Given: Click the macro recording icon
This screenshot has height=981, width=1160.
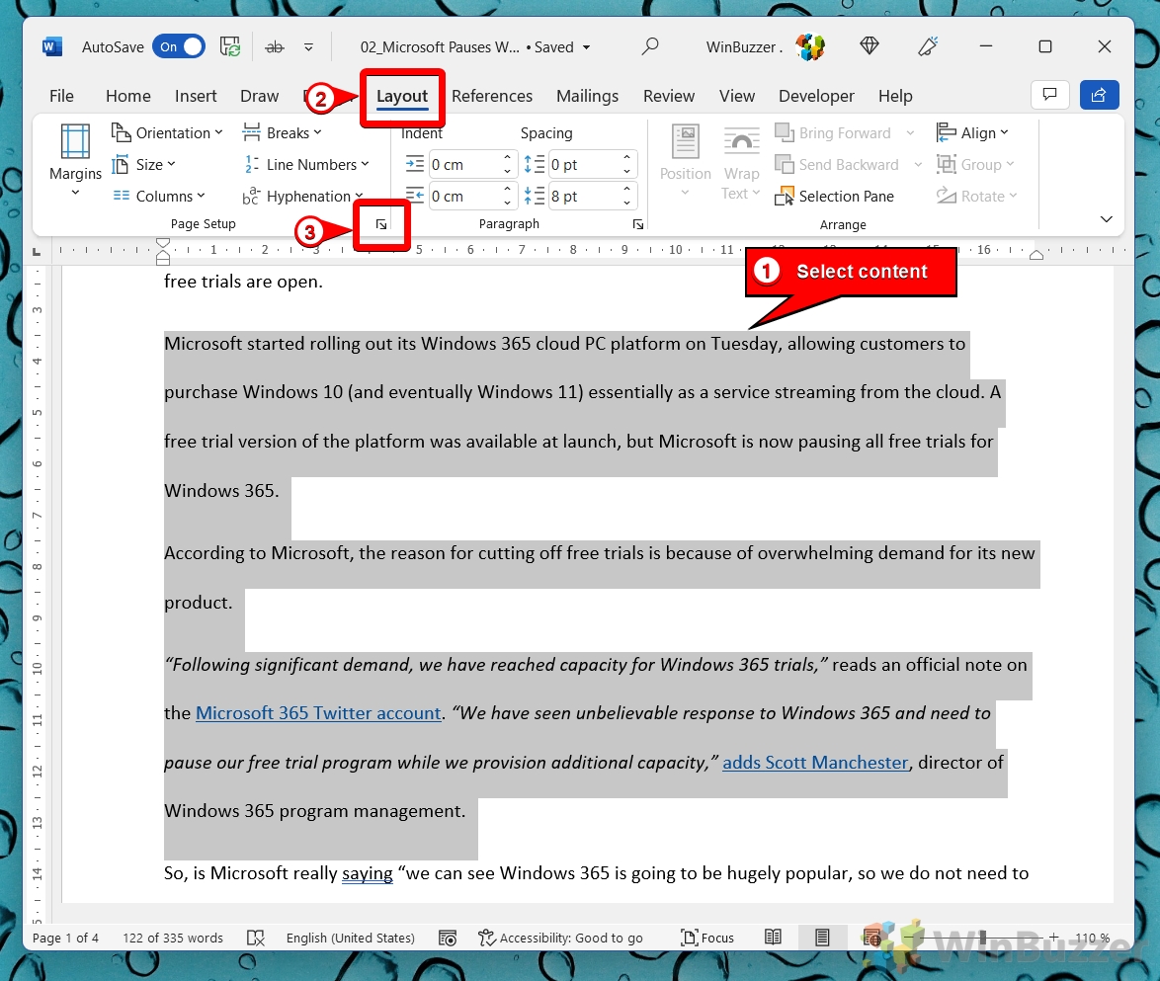Looking at the screenshot, I should [448, 939].
